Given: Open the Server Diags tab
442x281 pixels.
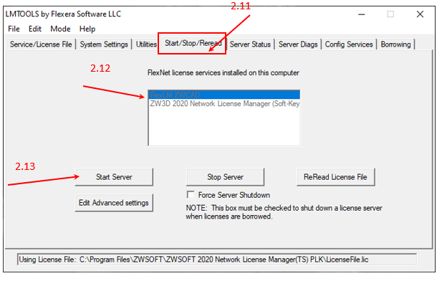Looking at the screenshot, I should (x=298, y=44).
